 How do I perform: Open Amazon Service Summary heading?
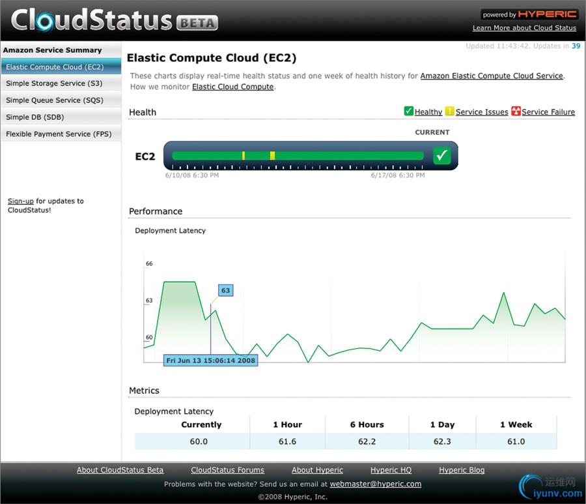52,50
